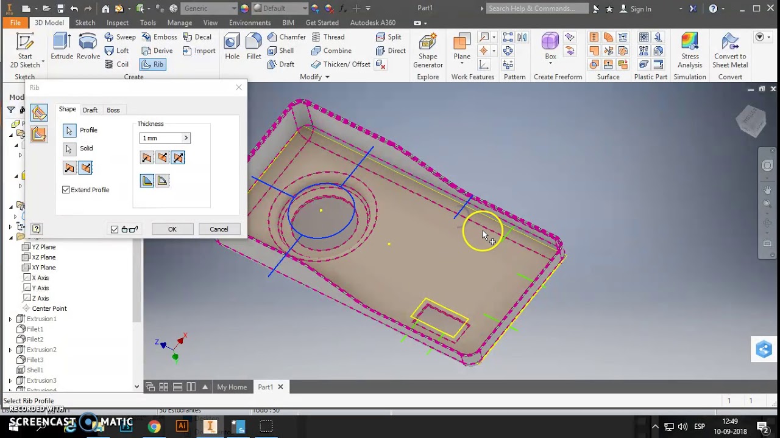Select To Next extent option
Screen dimensions: 780x438
(147, 181)
